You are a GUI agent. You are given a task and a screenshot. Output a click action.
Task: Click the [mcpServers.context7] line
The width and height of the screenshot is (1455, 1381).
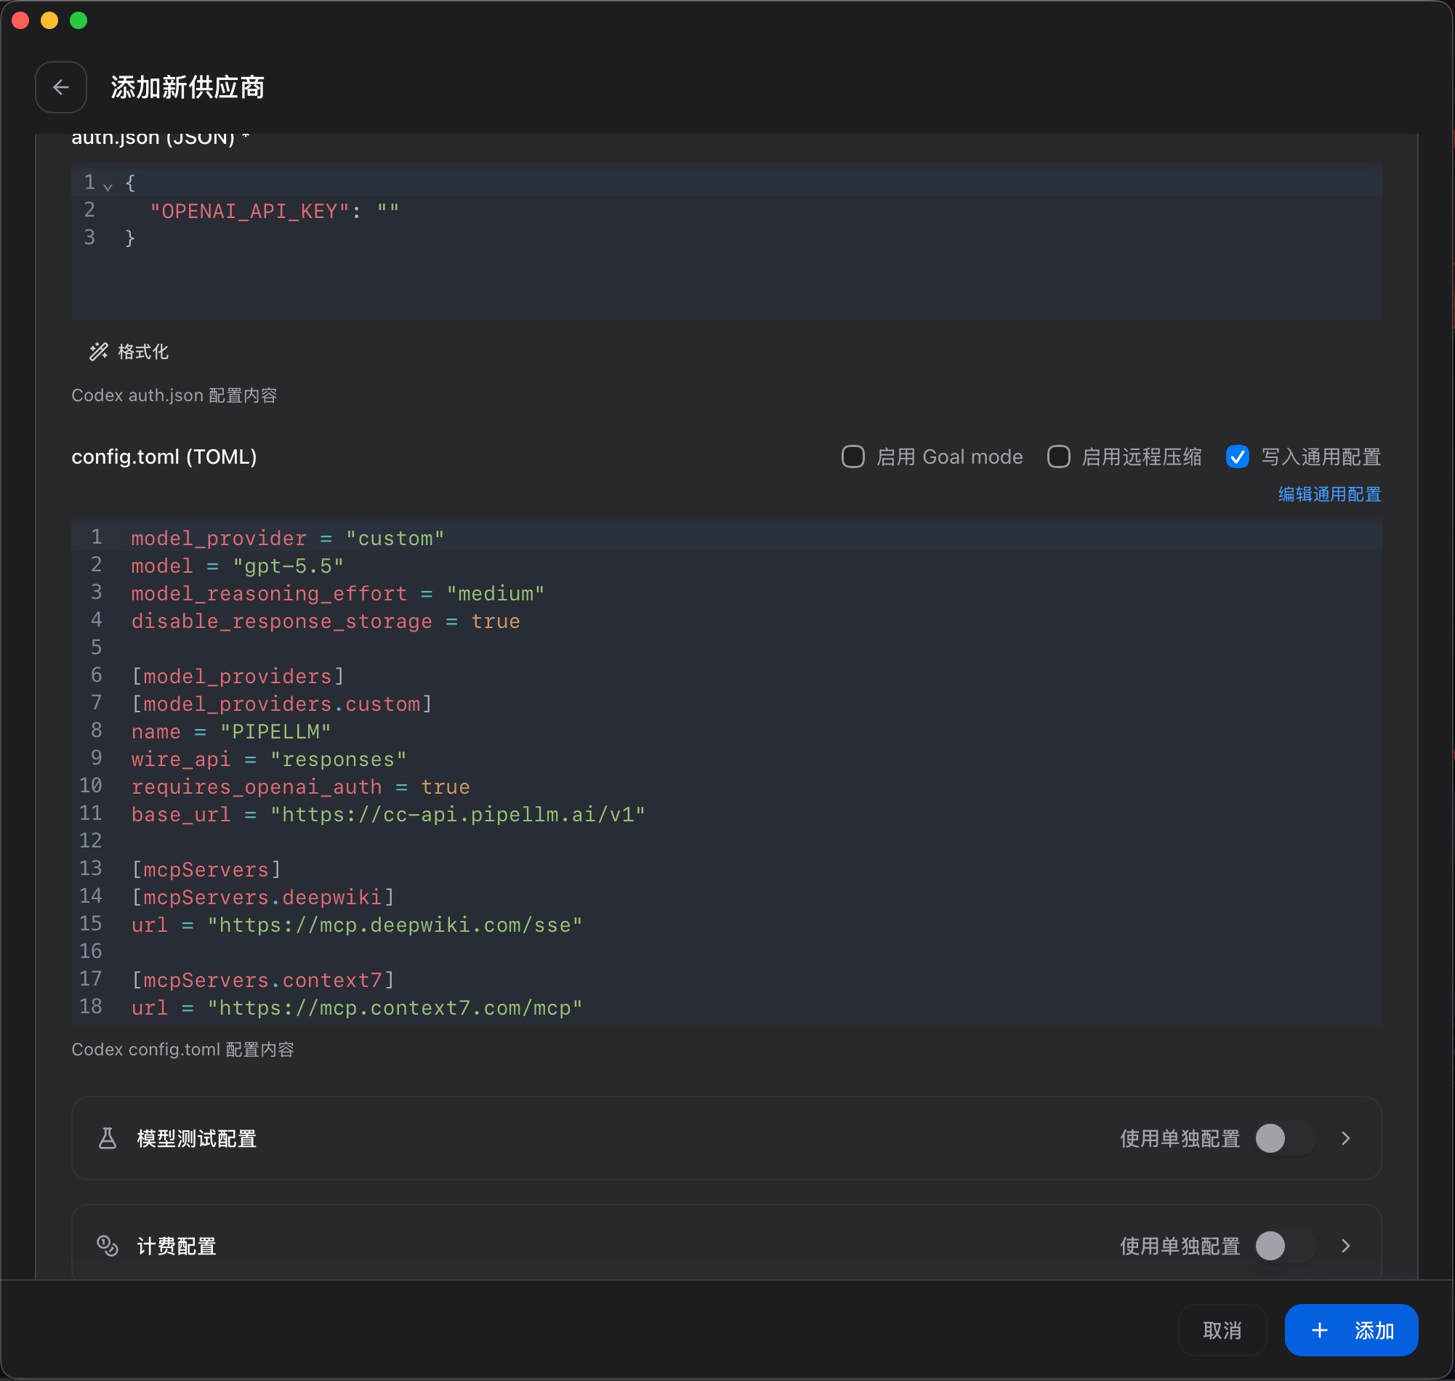(263, 980)
